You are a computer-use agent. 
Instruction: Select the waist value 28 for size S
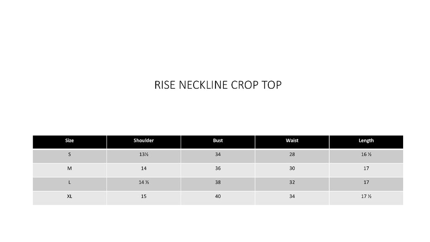click(x=292, y=155)
